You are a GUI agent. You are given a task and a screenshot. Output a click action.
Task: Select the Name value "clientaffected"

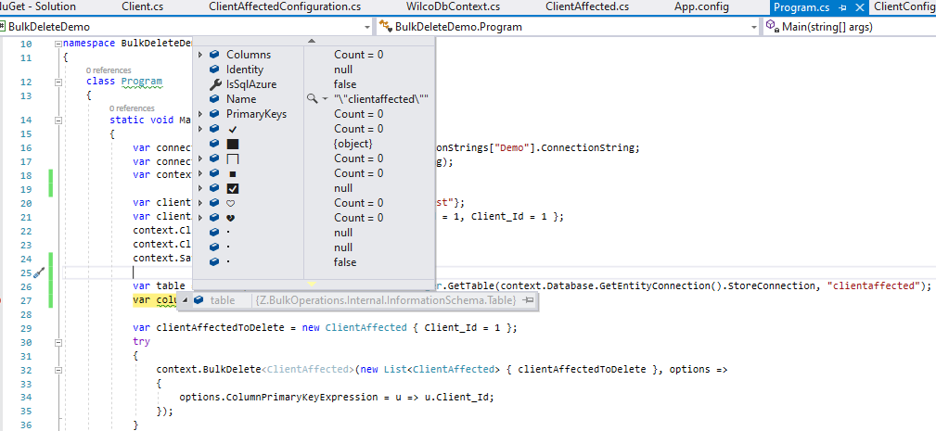tap(381, 99)
